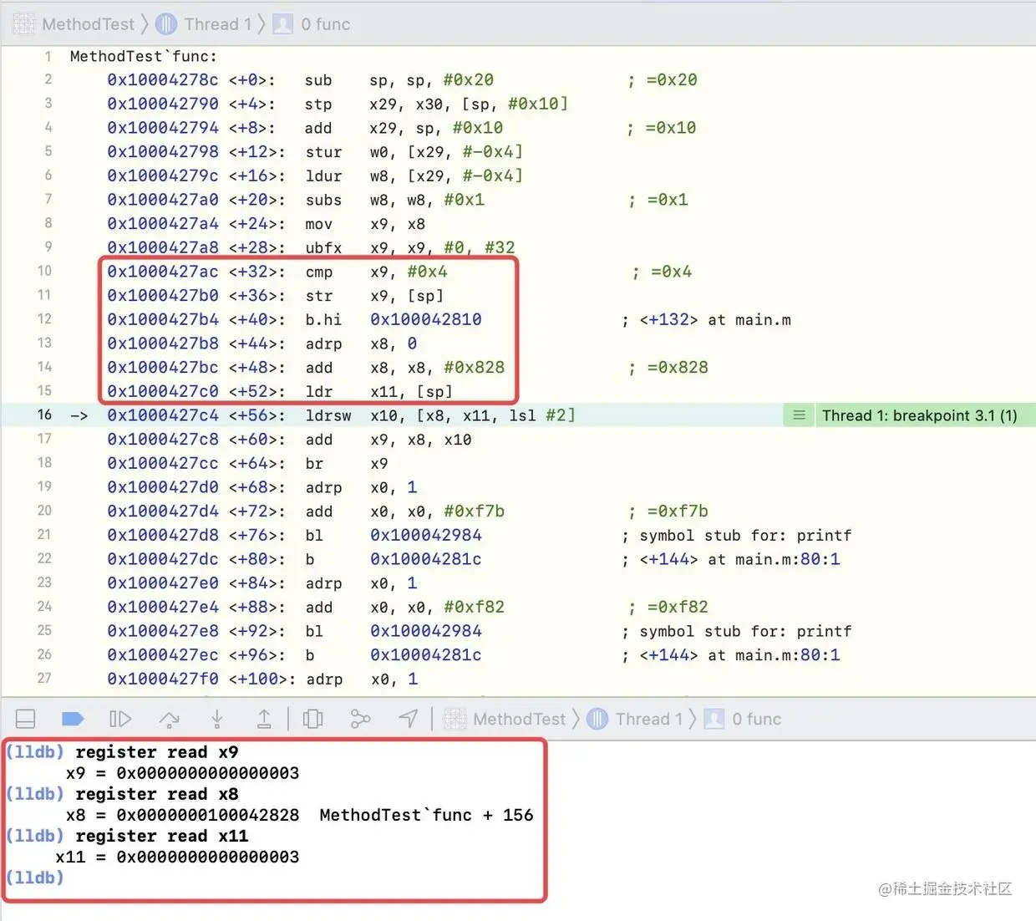Screen dimensions: 1036x921
Task: Click the printf symbol stub comment on line 21
Action: coord(745,535)
